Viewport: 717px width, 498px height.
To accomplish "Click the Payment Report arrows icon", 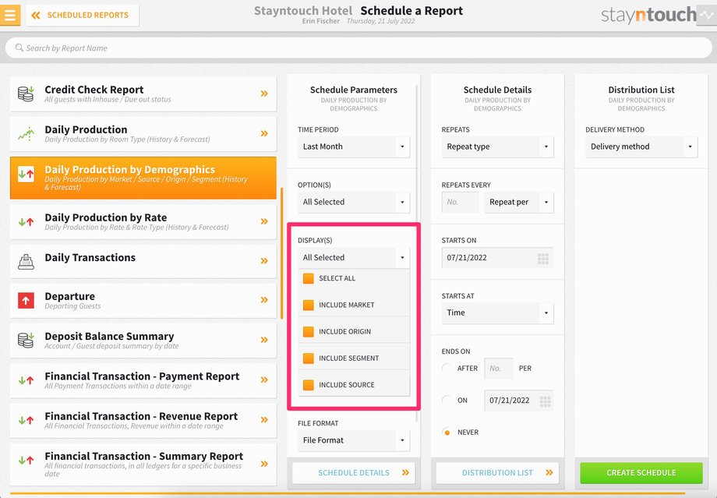I will tap(26, 380).
